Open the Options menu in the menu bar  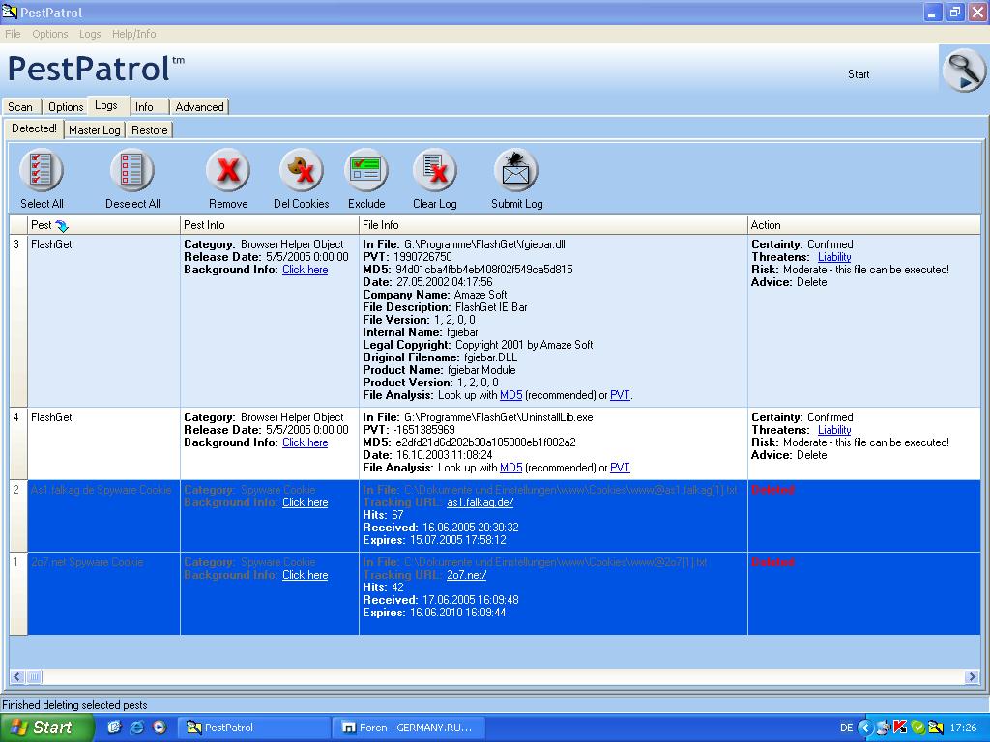tap(50, 34)
